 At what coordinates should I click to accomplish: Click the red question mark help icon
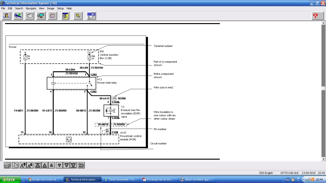315,16
